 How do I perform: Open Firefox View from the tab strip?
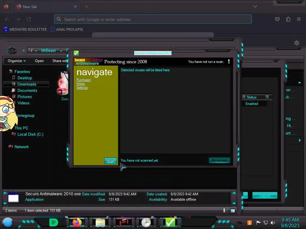[x=6, y=7]
